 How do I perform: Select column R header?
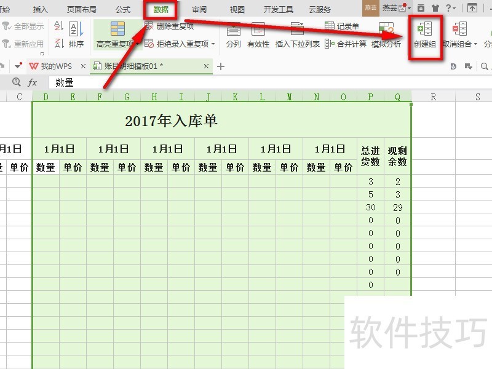point(434,97)
